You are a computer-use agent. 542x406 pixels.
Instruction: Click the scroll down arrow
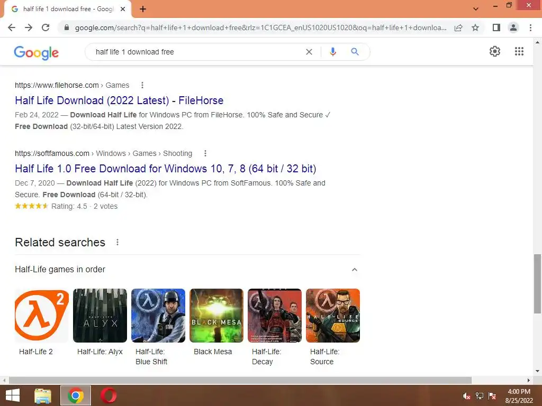(537, 371)
